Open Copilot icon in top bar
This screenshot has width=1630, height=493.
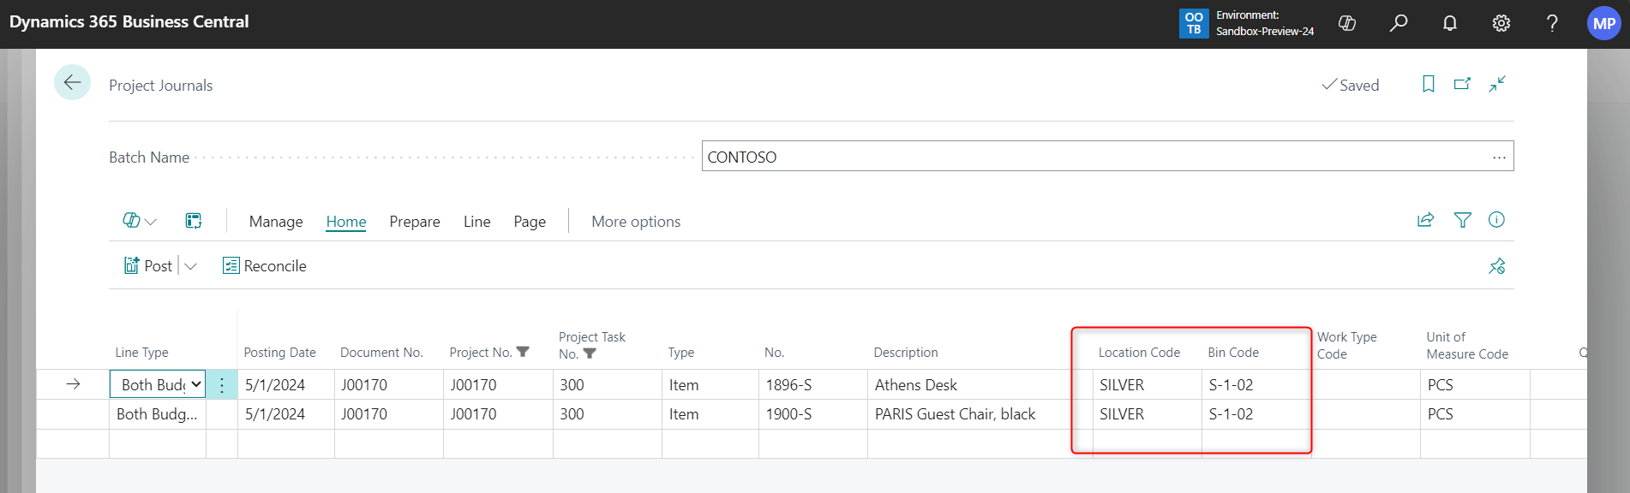[x=1347, y=23]
